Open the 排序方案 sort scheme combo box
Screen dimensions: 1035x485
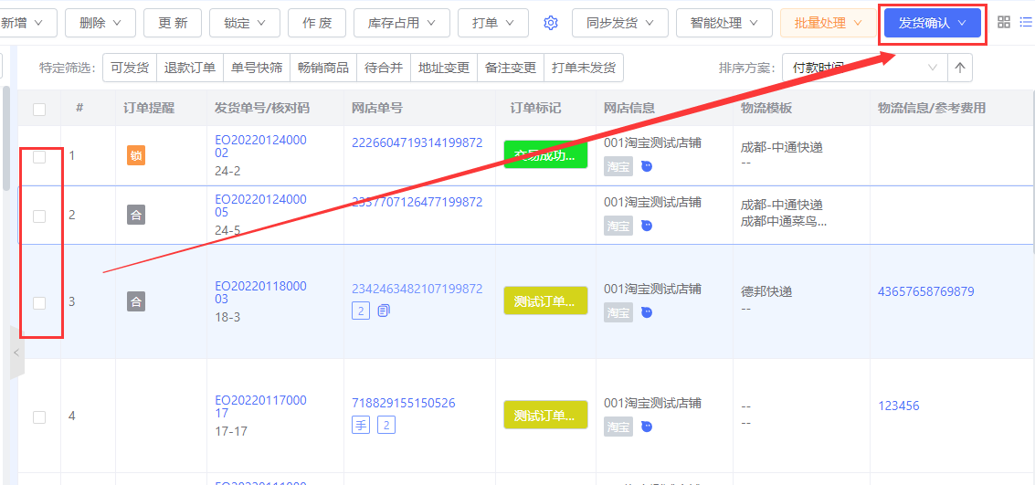865,67
